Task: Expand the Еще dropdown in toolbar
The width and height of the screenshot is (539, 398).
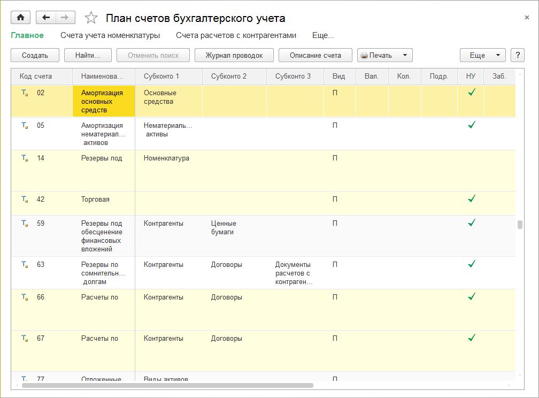Action: tap(482, 55)
